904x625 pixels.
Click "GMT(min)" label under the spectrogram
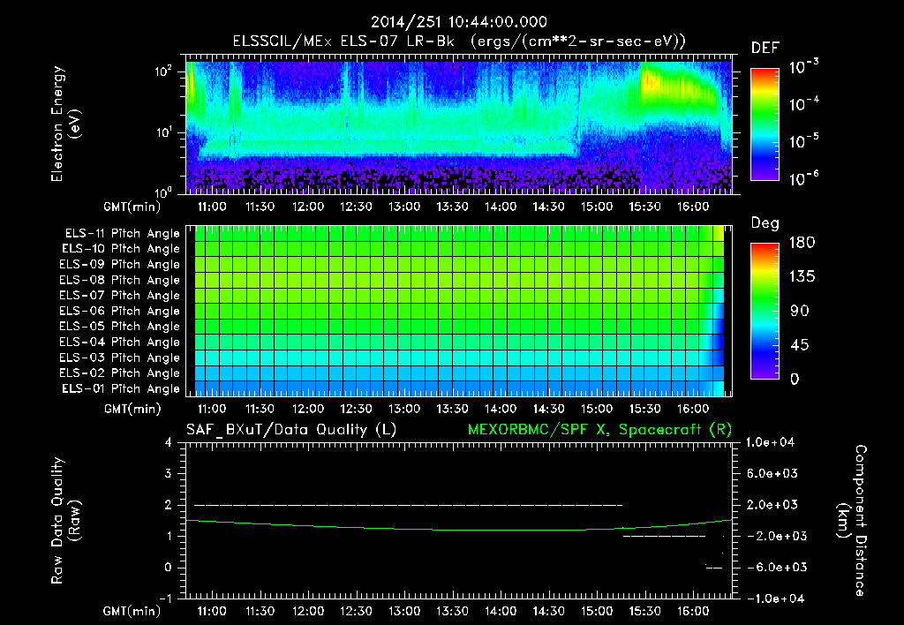pyautogui.click(x=132, y=207)
